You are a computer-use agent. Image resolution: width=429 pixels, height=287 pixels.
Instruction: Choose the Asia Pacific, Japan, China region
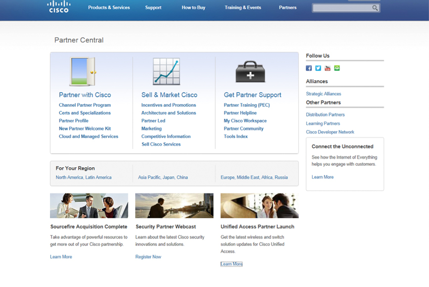(163, 178)
